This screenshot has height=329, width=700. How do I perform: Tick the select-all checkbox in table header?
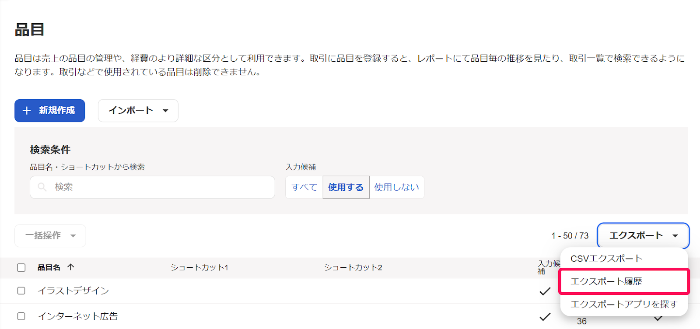point(21,267)
